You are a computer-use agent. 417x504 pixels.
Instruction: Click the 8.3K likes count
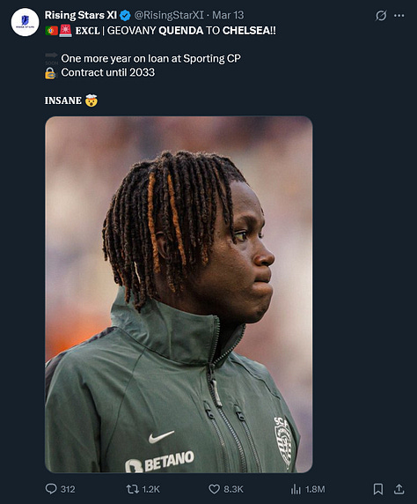(233, 489)
